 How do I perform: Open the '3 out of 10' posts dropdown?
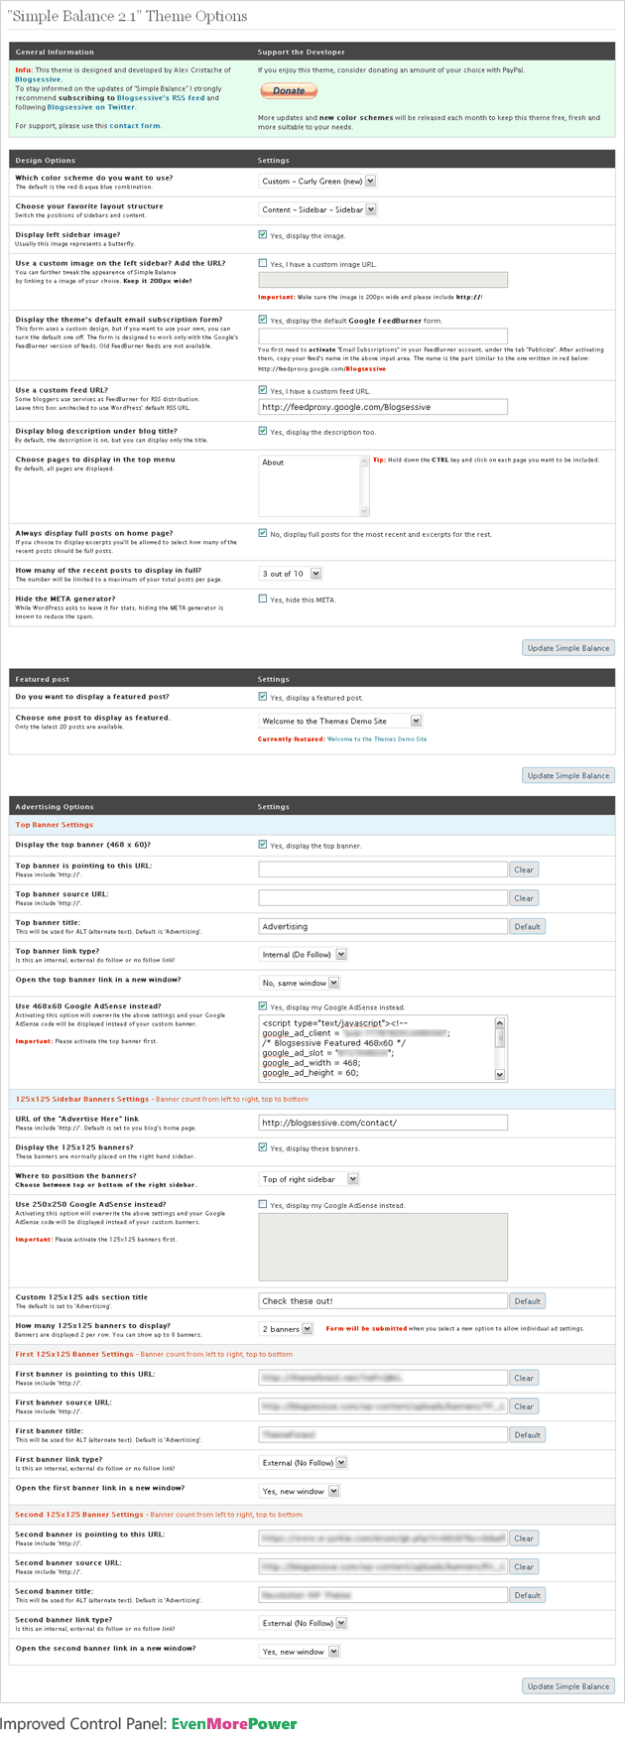291,574
